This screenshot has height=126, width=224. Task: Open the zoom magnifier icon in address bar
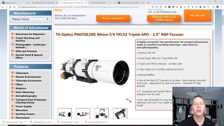(157, 7)
